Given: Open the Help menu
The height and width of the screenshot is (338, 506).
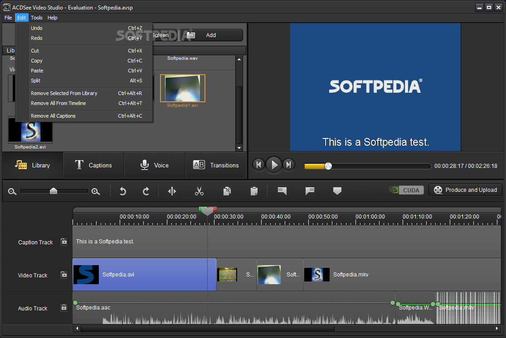Looking at the screenshot, I should 52,18.
